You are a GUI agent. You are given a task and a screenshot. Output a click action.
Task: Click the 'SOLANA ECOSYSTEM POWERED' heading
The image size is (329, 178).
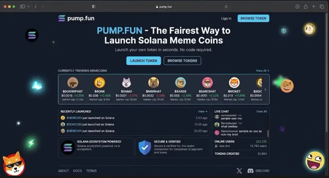coord(99,142)
